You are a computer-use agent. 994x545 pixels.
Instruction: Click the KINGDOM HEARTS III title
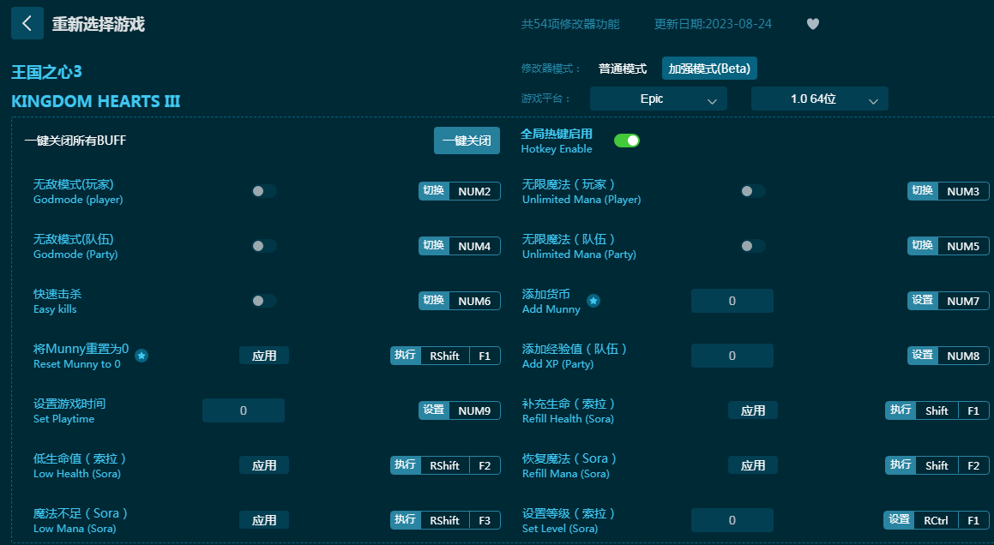[96, 101]
